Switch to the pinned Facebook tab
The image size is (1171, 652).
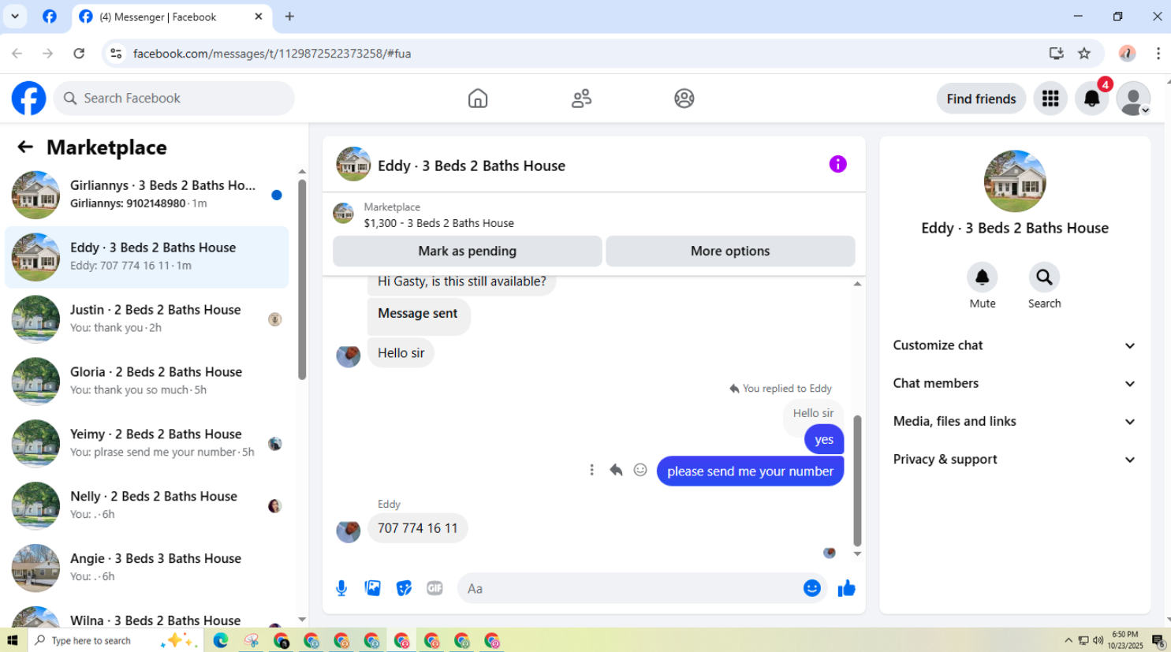49,17
